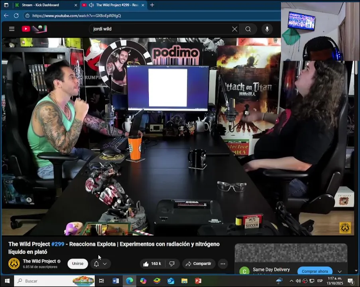Expand notification options chevron beside bell

(105, 264)
